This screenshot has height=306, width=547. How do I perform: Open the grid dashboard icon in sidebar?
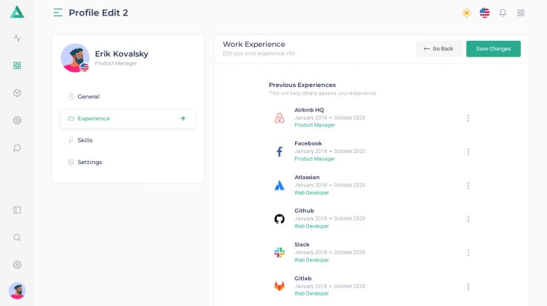pos(17,65)
